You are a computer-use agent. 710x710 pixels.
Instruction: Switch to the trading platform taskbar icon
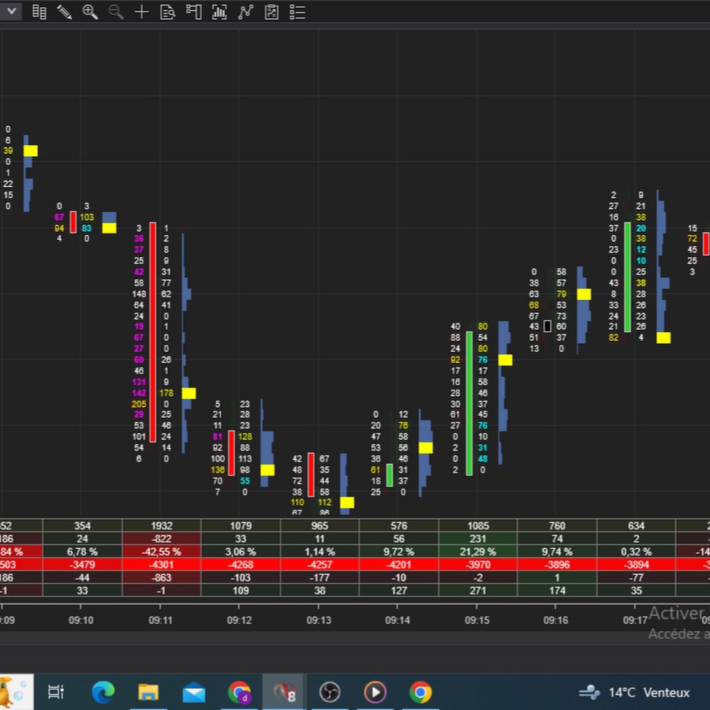(284, 692)
